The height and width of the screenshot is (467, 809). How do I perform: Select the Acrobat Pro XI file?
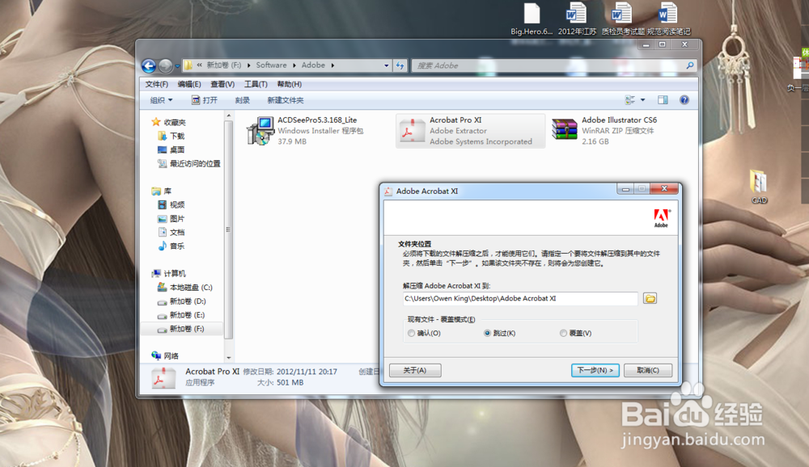[471, 130]
